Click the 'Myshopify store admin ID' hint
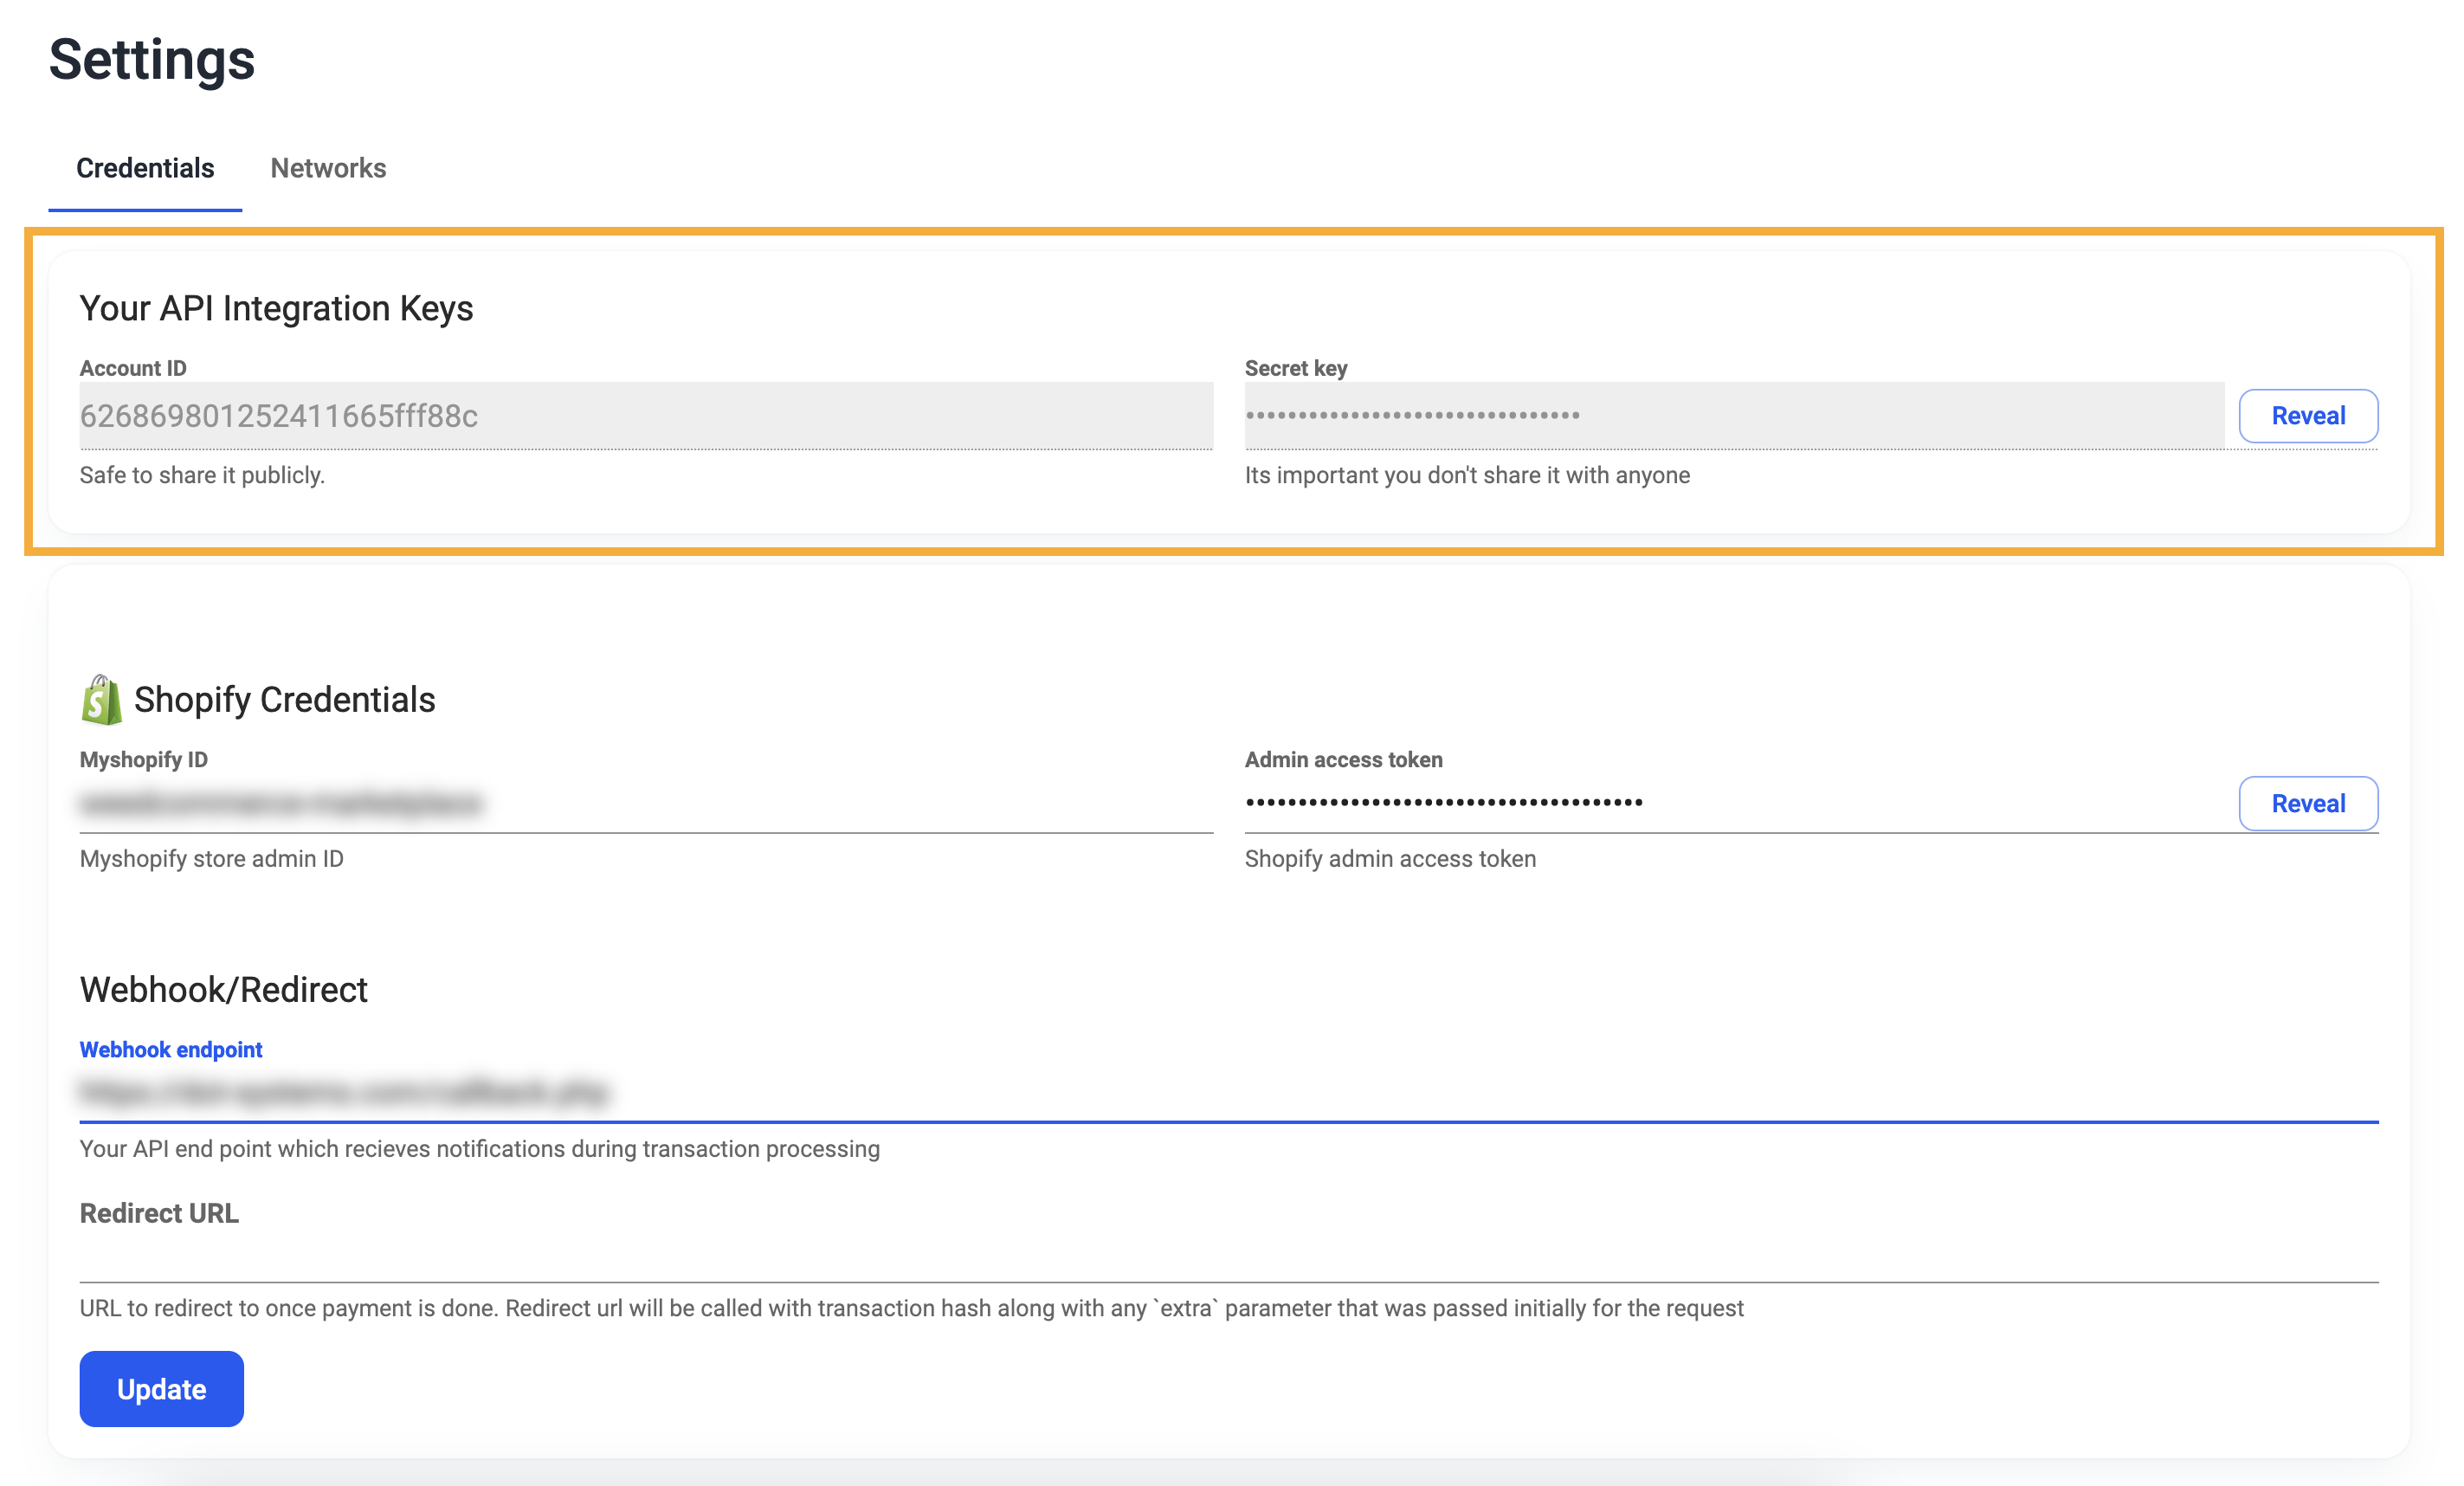 (x=212, y=859)
